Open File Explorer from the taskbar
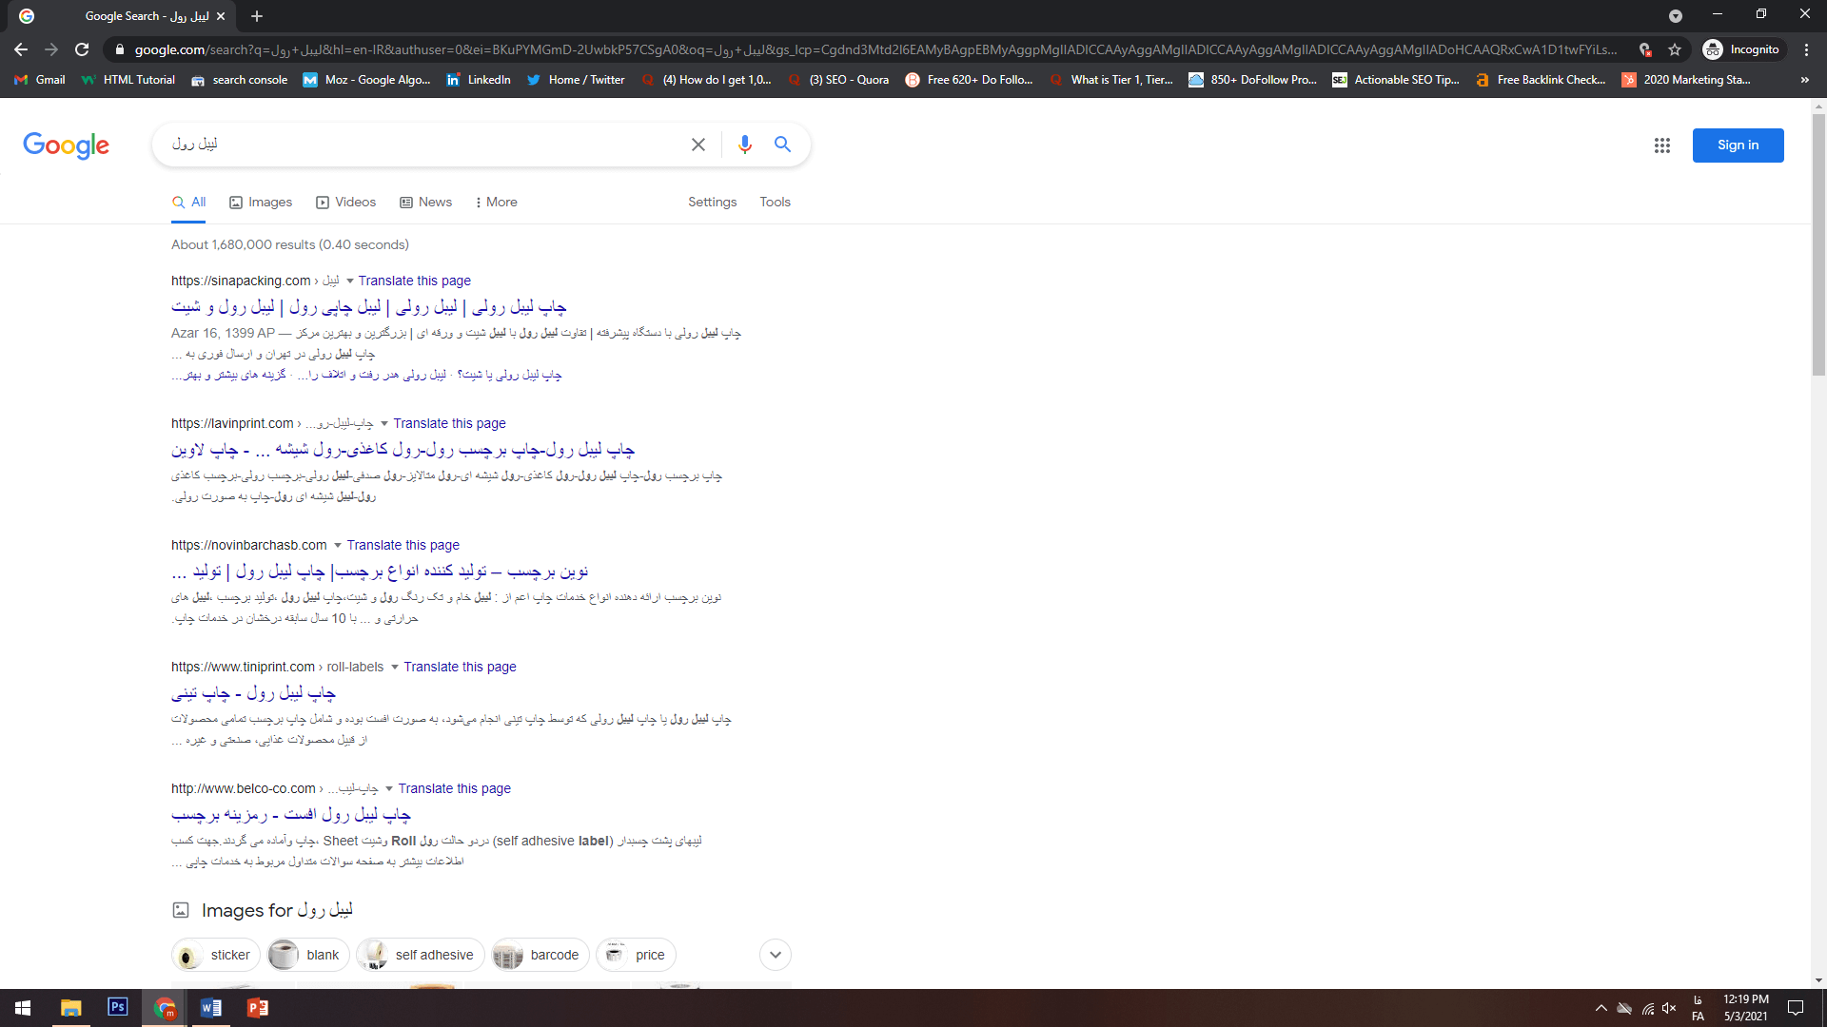 pos(71,1008)
